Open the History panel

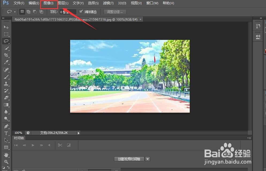[x=258, y=26]
